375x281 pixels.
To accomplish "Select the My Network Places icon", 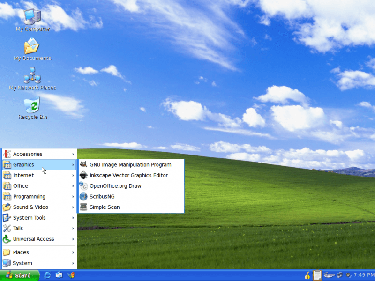I will (x=32, y=79).
